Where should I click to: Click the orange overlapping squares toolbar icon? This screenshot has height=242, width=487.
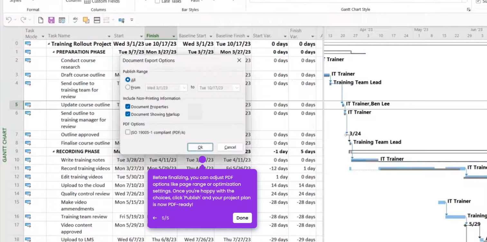point(86,20)
